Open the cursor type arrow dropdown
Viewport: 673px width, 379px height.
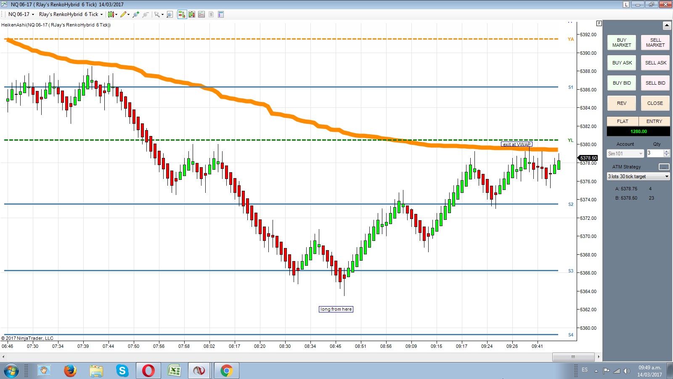click(159, 14)
